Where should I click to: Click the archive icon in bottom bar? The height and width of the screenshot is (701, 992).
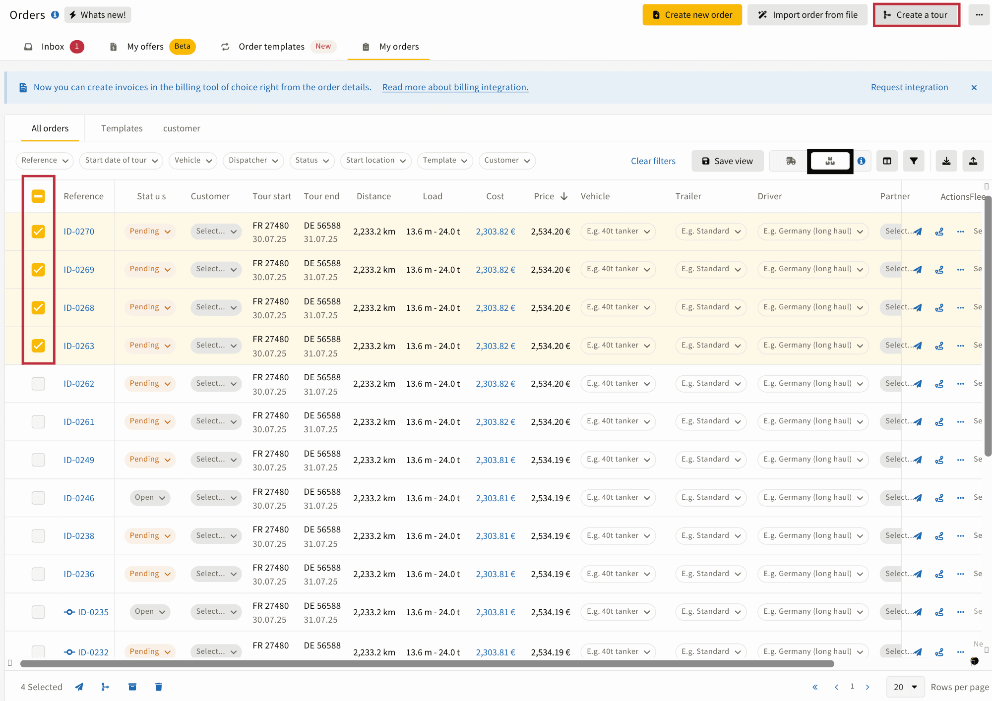[x=132, y=687]
